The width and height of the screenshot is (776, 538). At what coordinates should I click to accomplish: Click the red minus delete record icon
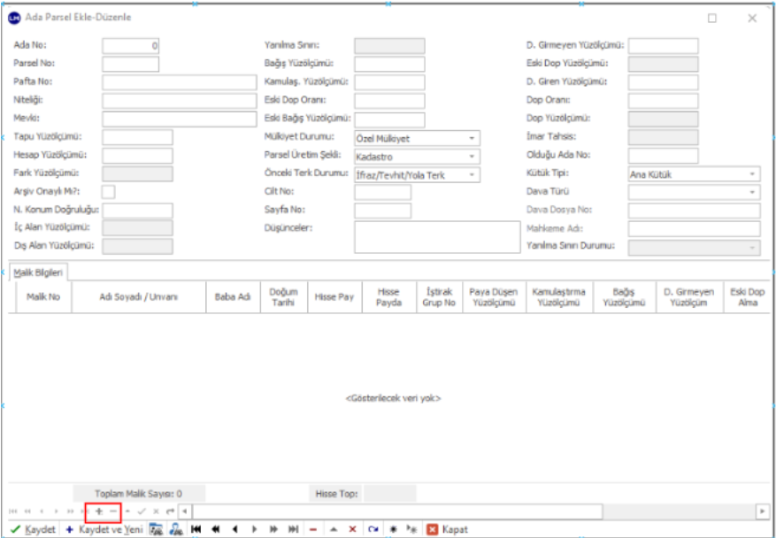click(x=313, y=529)
